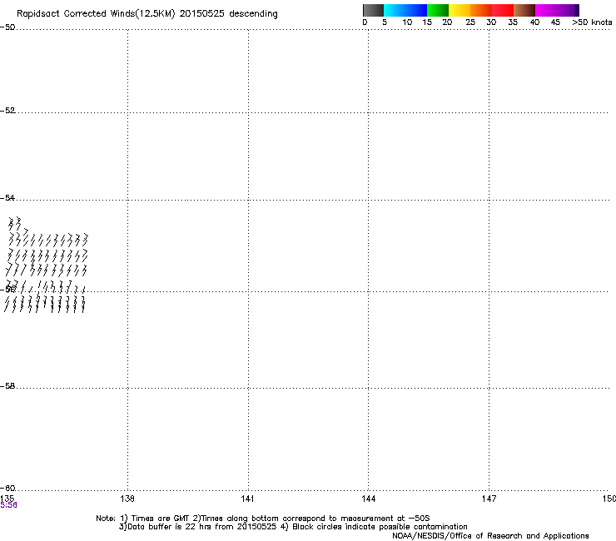This screenshot has height=541, width=616.
Task: Click the NOAA/NESDIS Office of Research credit
Action: (490, 536)
